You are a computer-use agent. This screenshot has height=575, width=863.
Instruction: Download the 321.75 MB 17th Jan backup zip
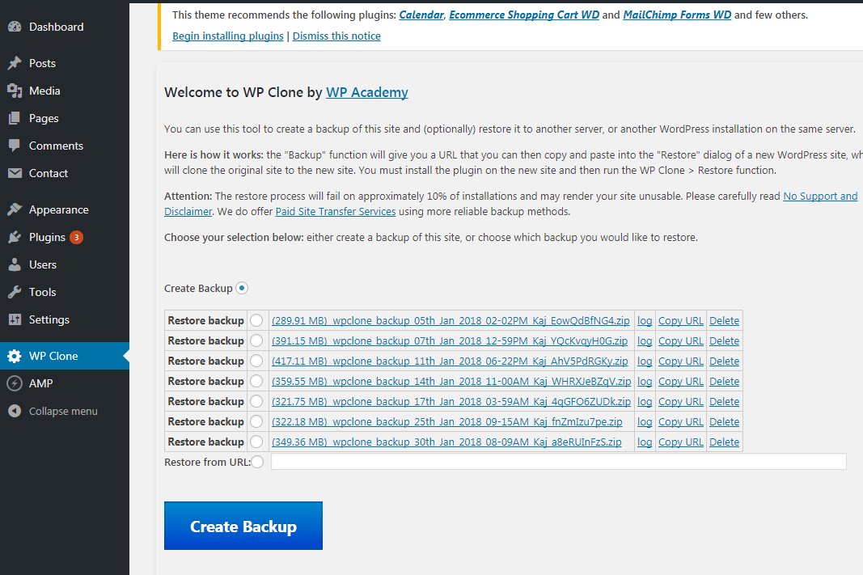[x=451, y=401]
